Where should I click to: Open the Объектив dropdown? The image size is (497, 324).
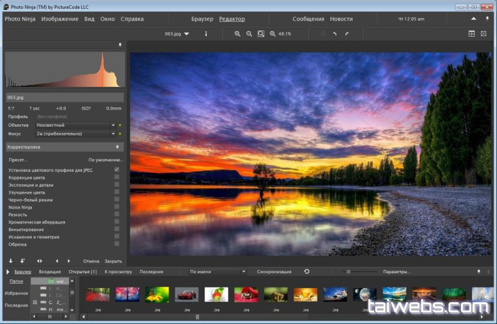(x=75, y=125)
